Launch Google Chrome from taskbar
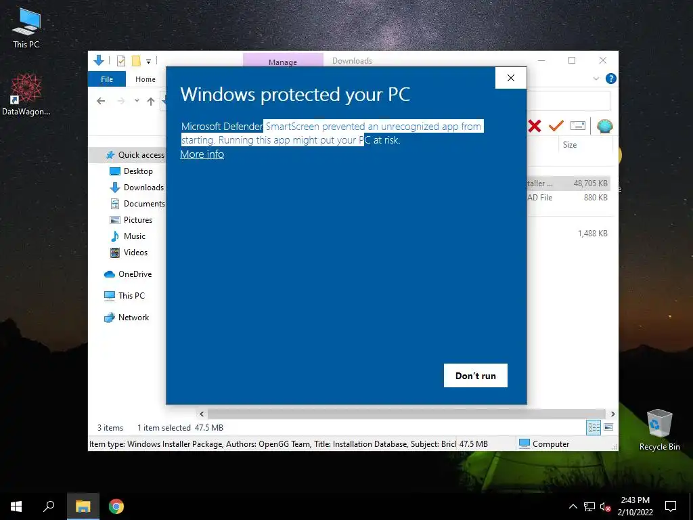The image size is (693, 520). 116,506
